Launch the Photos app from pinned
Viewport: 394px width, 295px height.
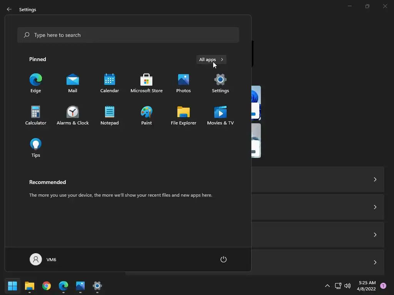point(184,83)
